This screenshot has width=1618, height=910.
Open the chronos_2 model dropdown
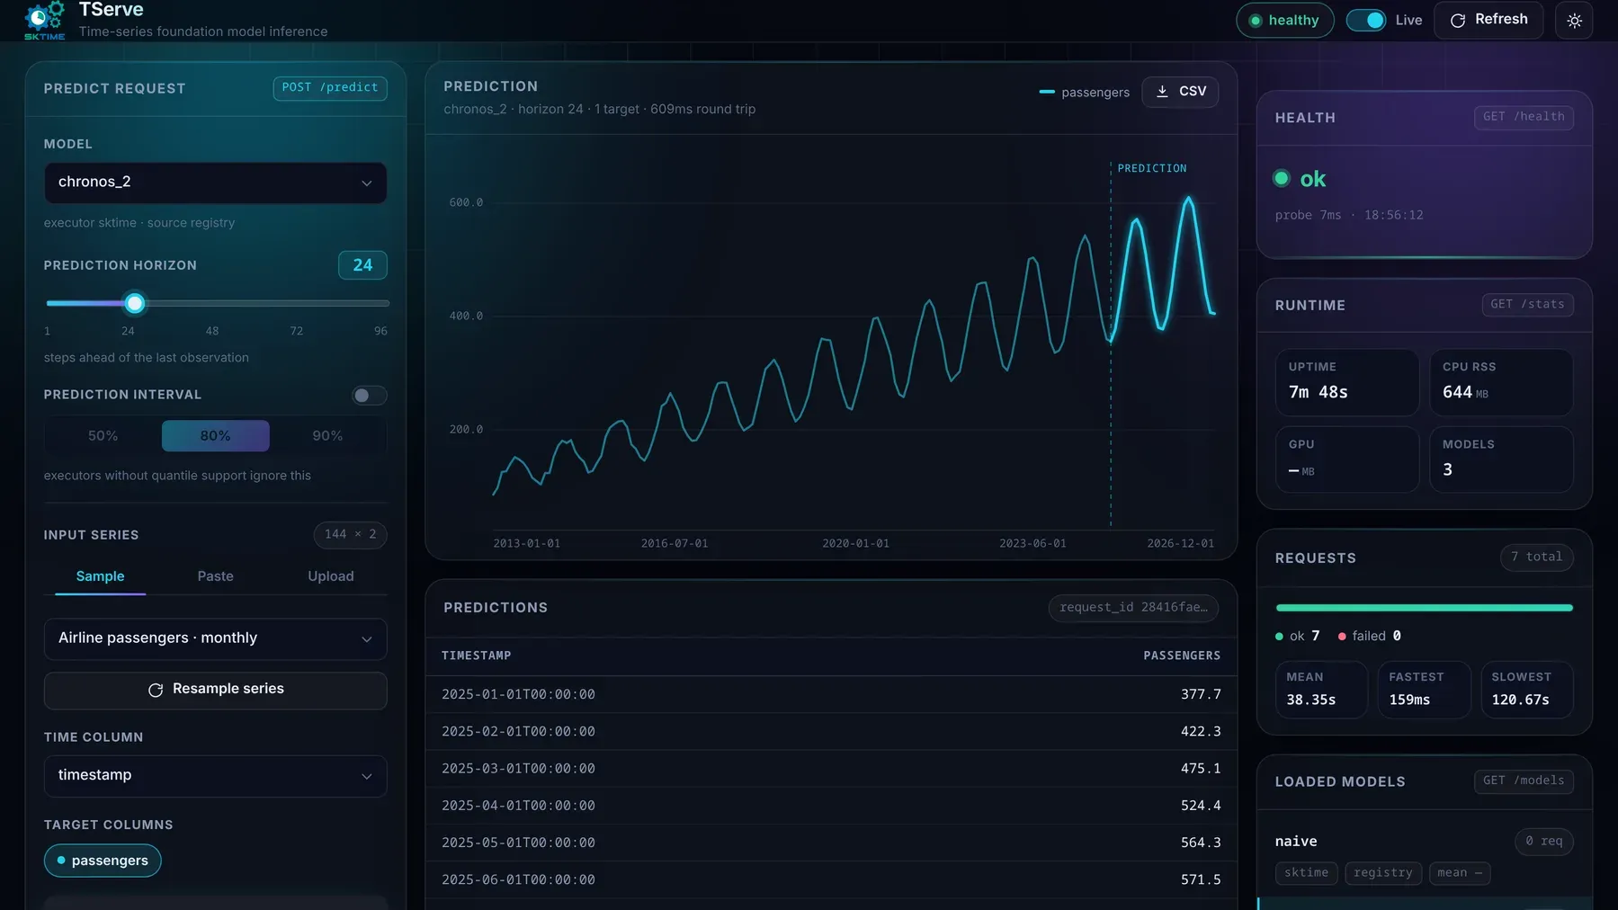[215, 183]
